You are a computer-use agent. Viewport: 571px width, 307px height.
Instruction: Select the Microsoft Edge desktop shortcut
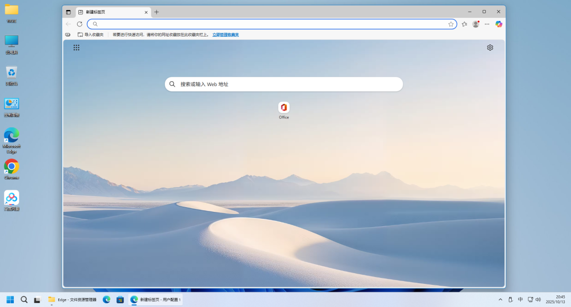click(12, 141)
